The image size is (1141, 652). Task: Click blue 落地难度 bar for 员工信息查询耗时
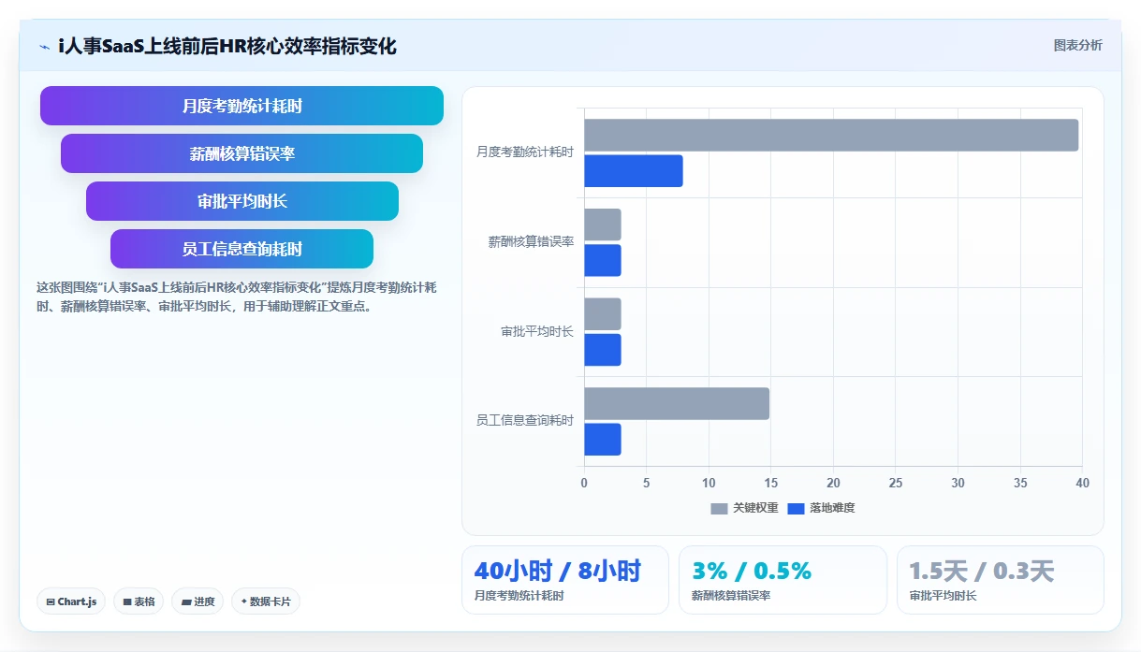pyautogui.click(x=603, y=439)
